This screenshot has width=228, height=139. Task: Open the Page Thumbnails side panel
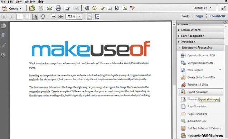pyautogui.click(x=4, y=26)
